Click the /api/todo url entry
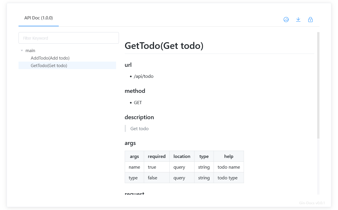This screenshot has width=338, height=210. [x=144, y=76]
